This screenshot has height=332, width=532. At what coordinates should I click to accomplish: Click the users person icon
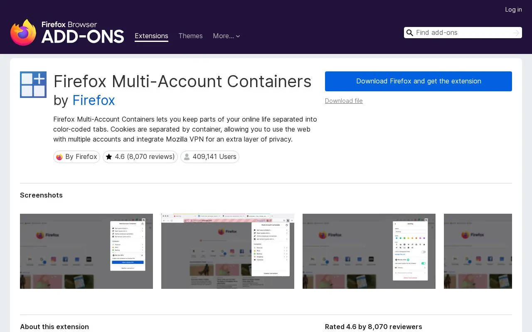point(187,157)
